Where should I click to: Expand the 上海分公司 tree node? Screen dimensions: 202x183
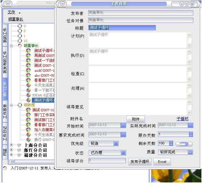pyautogui.click(x=11, y=145)
